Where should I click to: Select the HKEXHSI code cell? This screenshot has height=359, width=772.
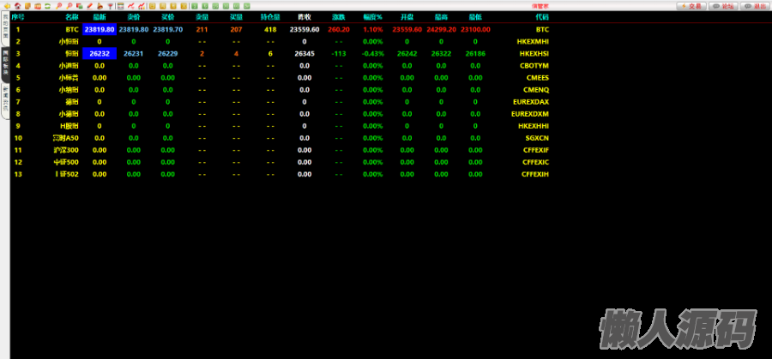click(534, 54)
